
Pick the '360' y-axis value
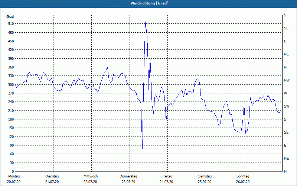tap(11, 67)
